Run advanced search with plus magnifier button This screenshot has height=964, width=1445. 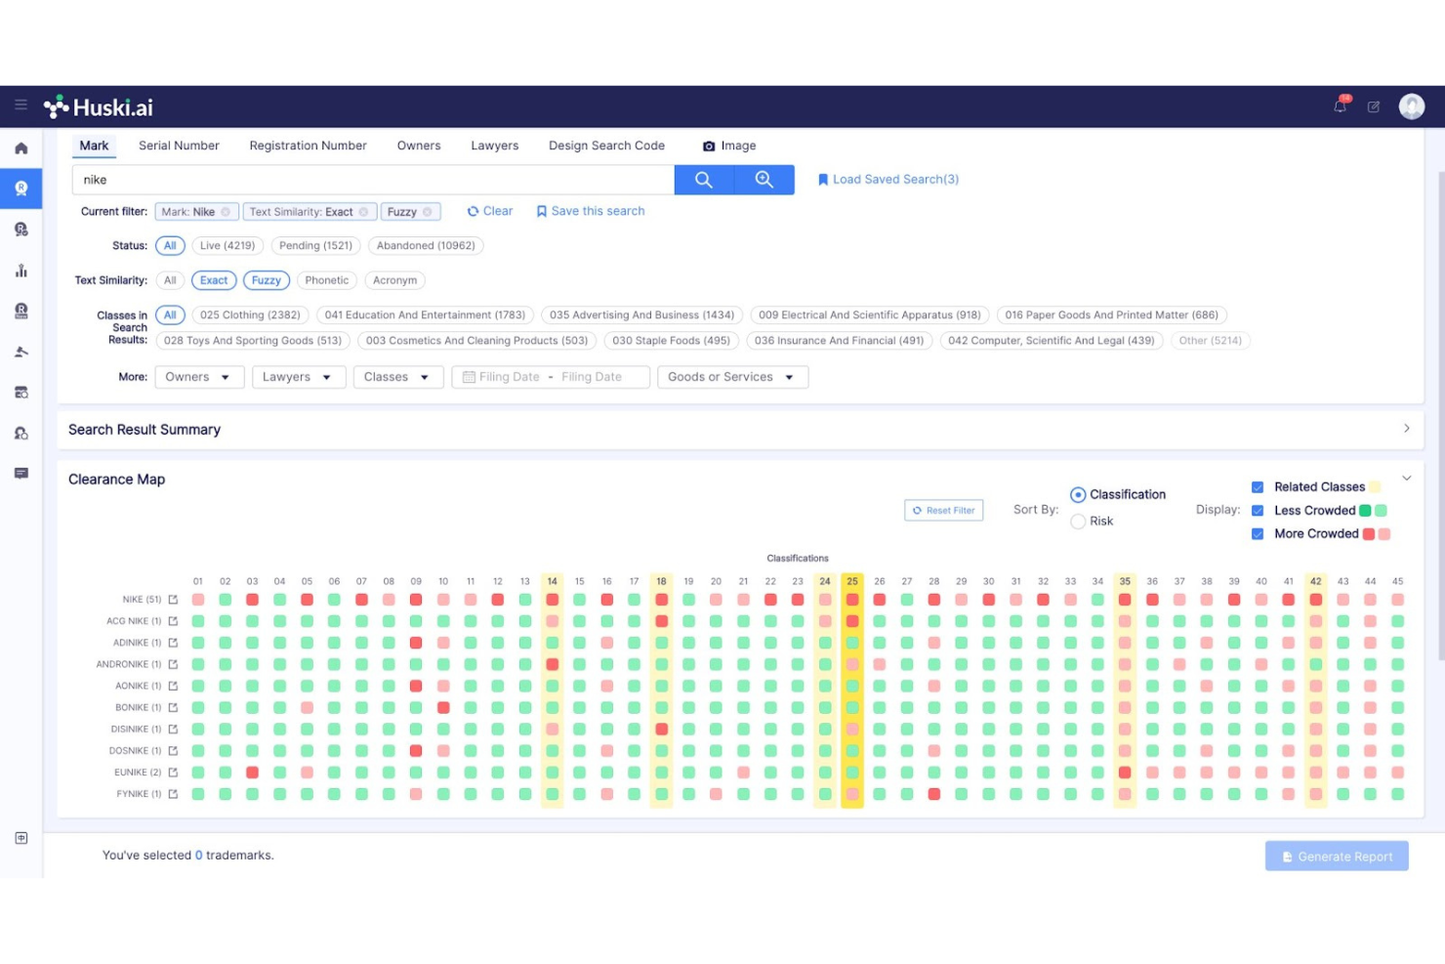coord(764,180)
